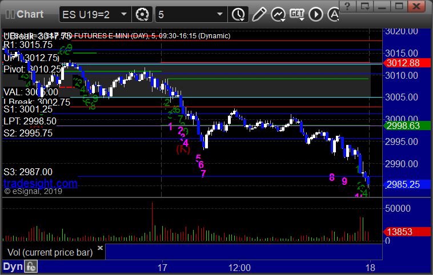Click the 50000 volume axis label
The image size is (433, 275).
point(398,208)
